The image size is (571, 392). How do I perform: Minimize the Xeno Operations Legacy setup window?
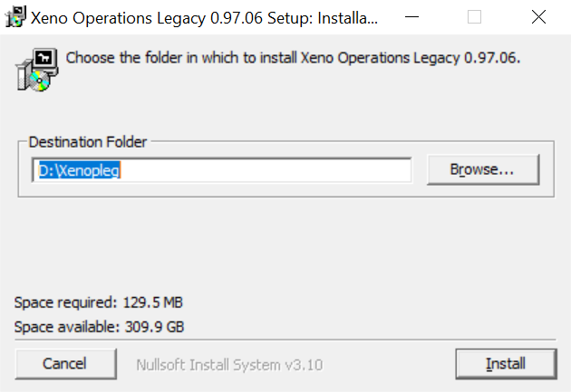click(411, 16)
